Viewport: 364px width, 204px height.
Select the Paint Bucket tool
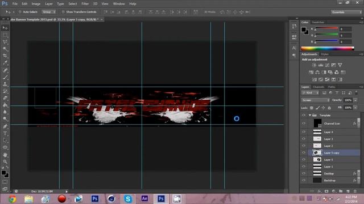tap(5, 105)
